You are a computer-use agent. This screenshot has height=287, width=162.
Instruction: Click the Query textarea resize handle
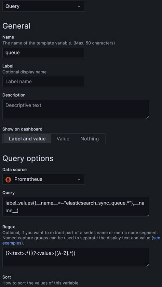click(147, 215)
